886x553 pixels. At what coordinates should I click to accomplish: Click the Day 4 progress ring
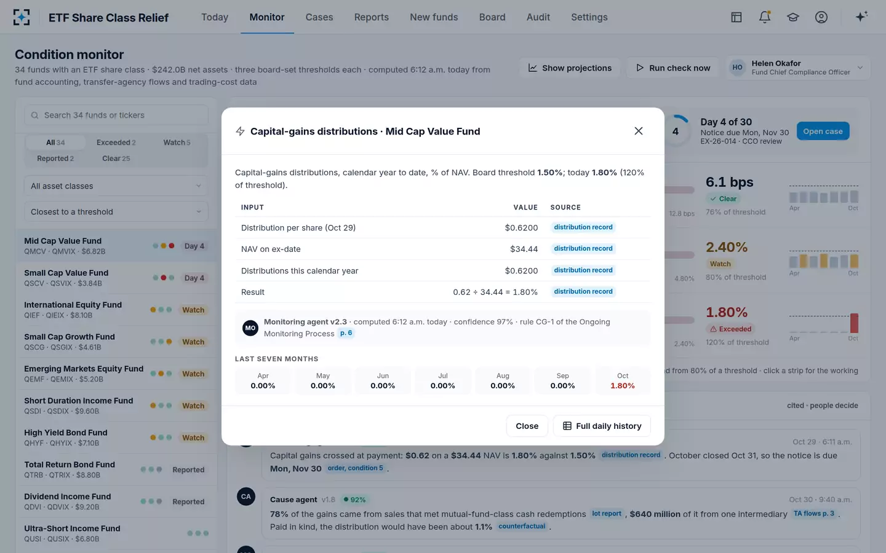[676, 131]
